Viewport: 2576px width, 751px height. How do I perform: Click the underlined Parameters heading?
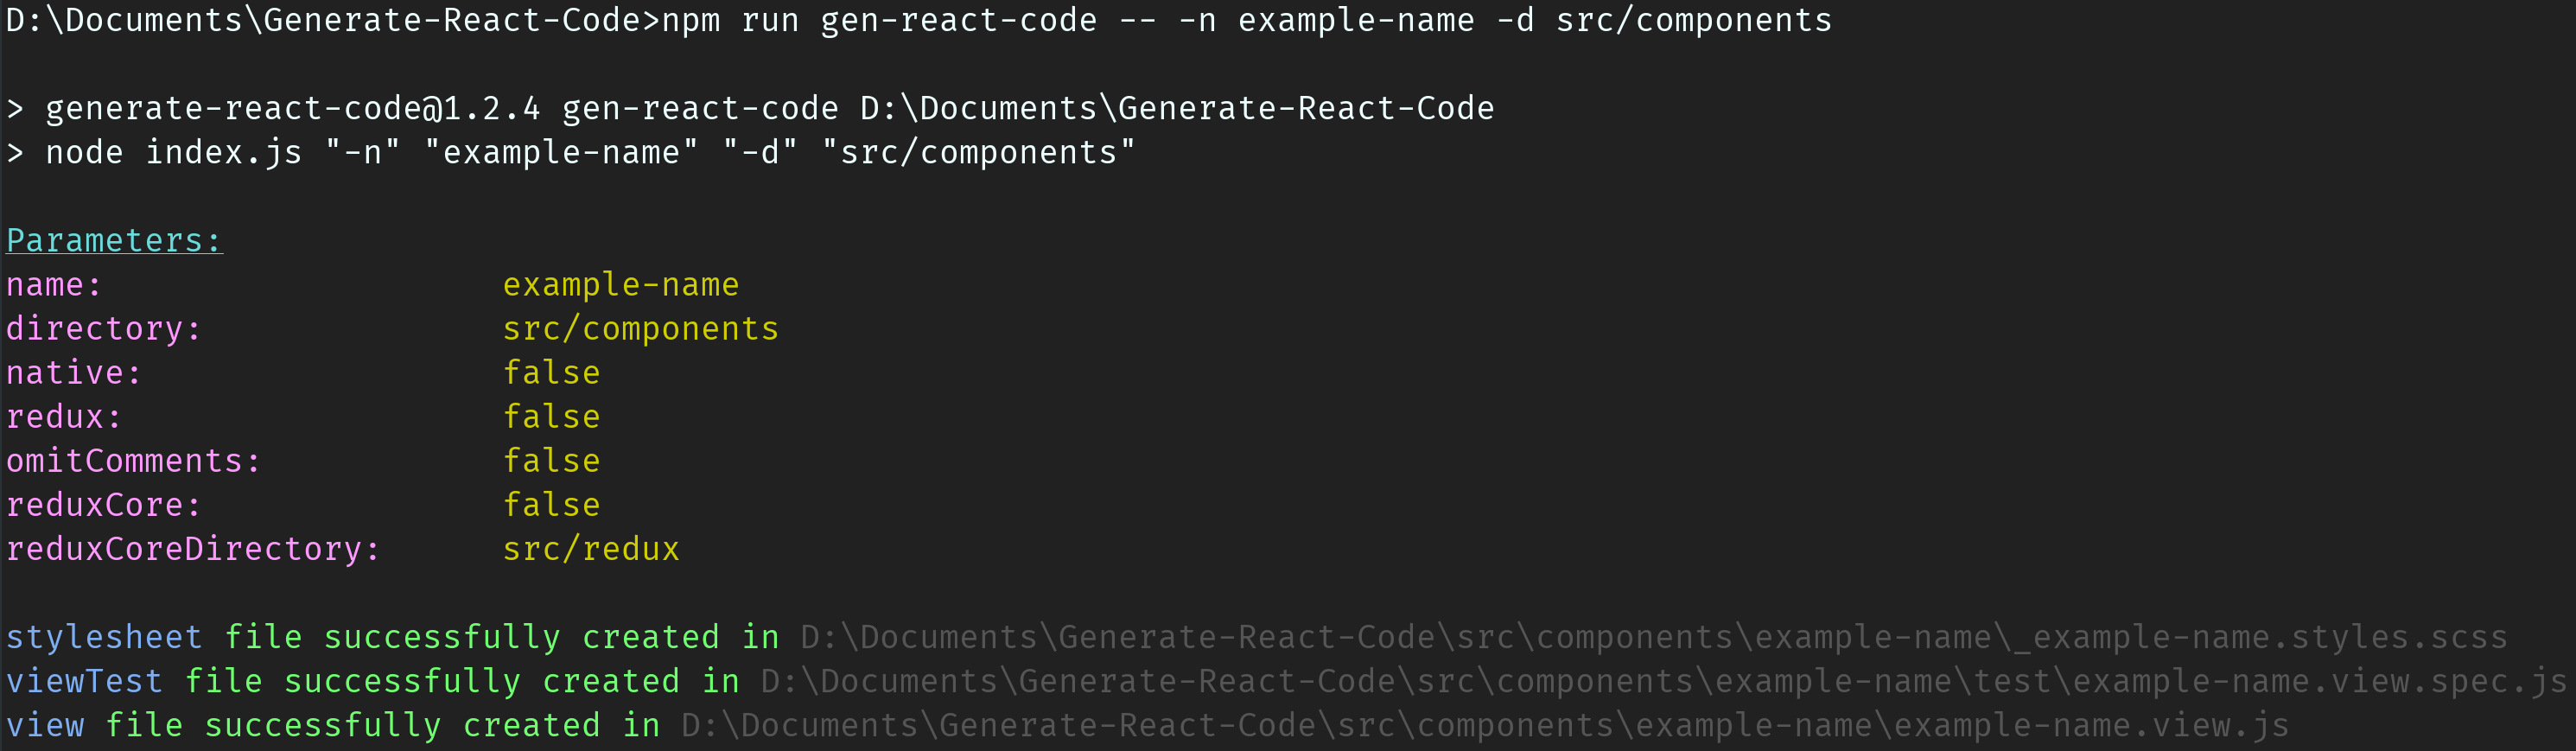point(114,241)
